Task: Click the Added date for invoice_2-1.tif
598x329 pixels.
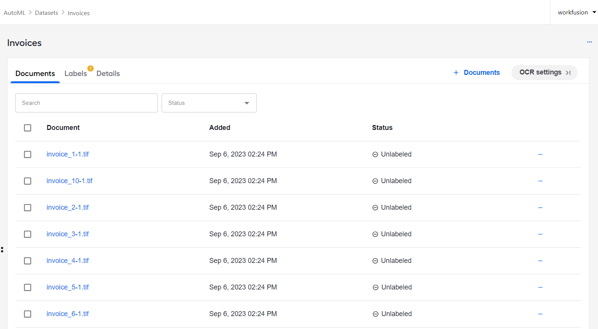Action: pos(243,207)
